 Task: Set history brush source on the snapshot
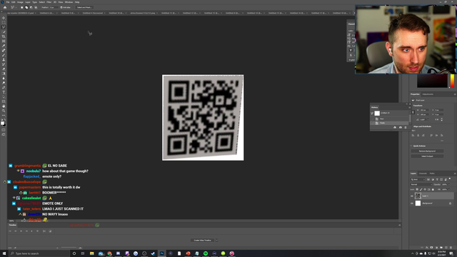(x=372, y=113)
